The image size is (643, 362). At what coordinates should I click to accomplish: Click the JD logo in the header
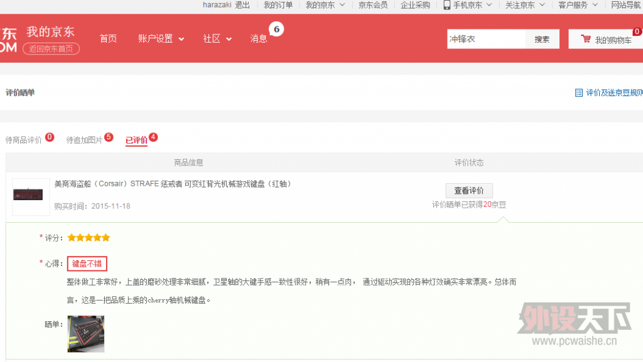point(8,40)
